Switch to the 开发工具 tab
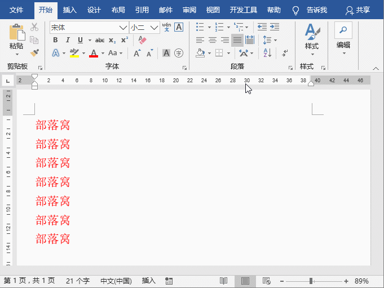Image resolution: width=384 pixels, height=288 pixels. coord(243,10)
